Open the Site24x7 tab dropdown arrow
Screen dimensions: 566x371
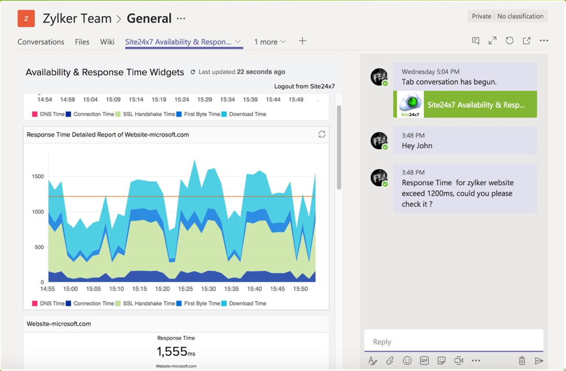tap(238, 42)
